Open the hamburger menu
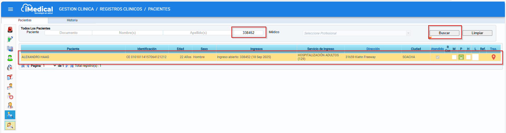This screenshot has width=506, height=133. click(11, 9)
